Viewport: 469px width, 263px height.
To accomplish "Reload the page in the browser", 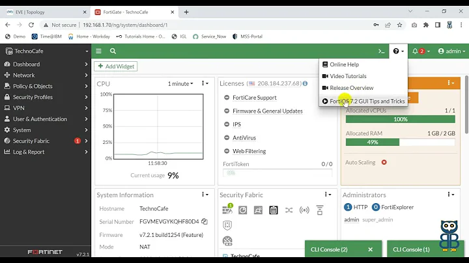I will (31, 25).
